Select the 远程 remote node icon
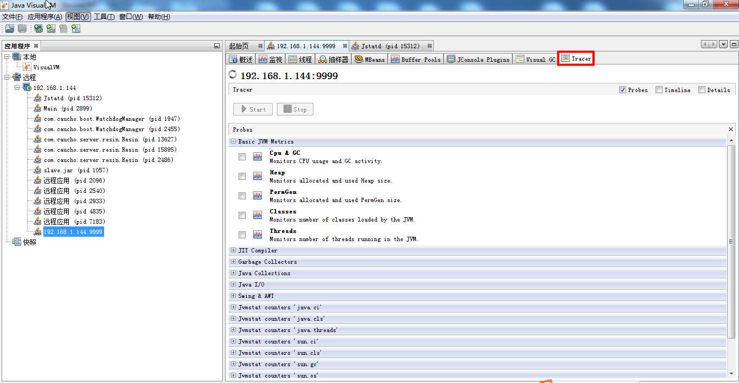Image resolution: width=739 pixels, height=383 pixels. point(16,77)
